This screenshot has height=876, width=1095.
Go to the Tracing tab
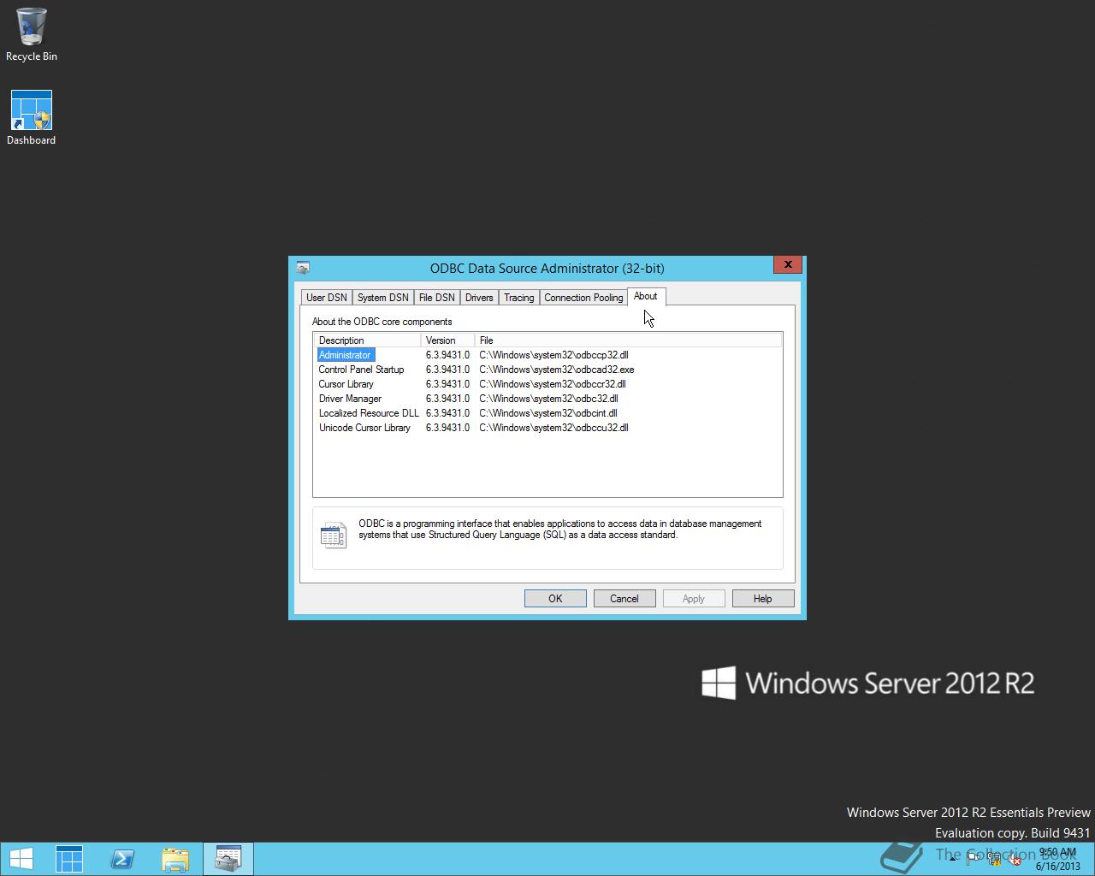click(x=518, y=298)
